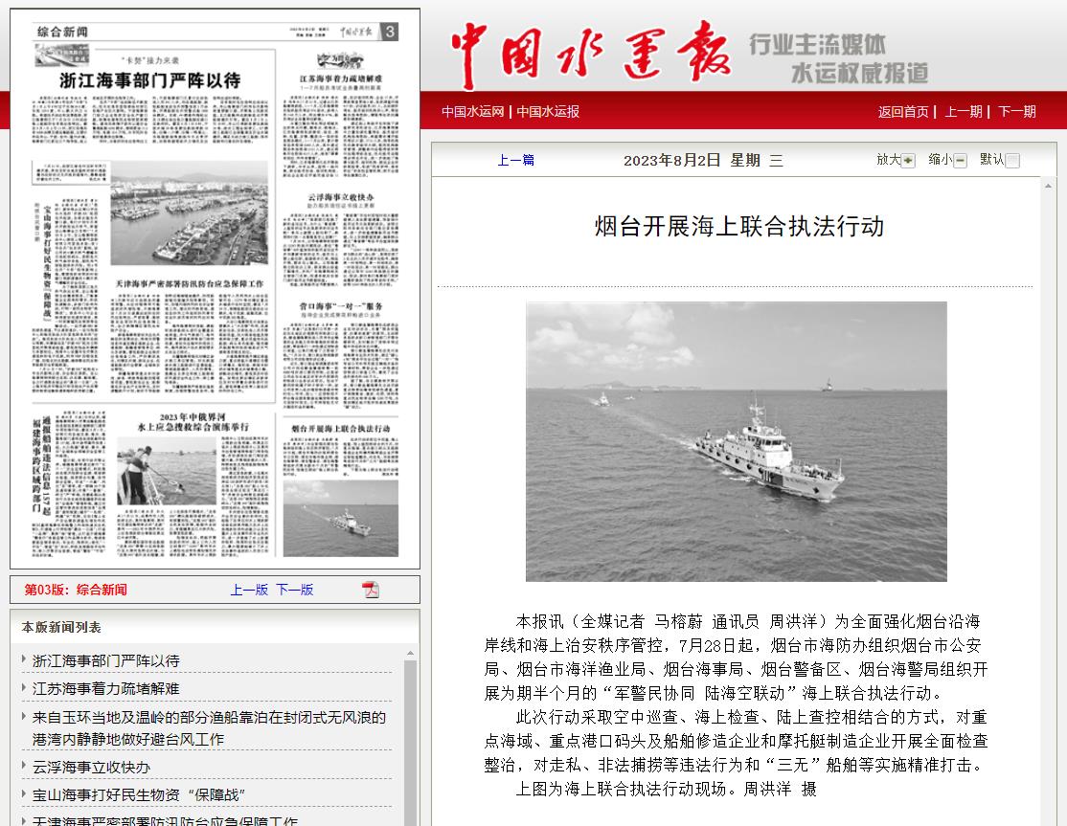Viewport: 1067px width, 826px height.
Task: Go to previous page 上一版
Action: pos(249,590)
